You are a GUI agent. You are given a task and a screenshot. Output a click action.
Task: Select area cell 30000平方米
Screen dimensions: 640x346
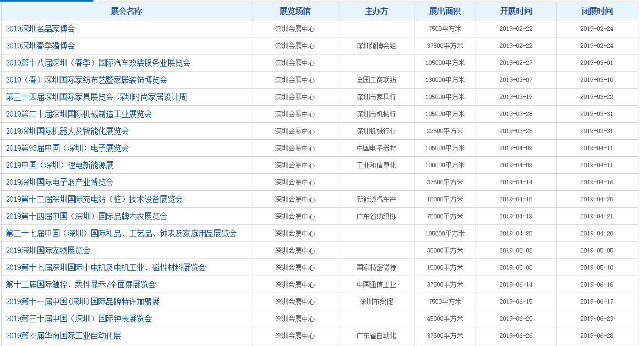coord(445,250)
